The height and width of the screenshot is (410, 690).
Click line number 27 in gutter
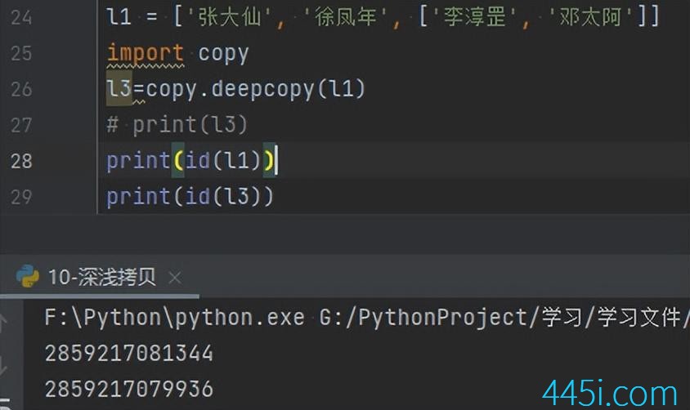click(x=21, y=125)
